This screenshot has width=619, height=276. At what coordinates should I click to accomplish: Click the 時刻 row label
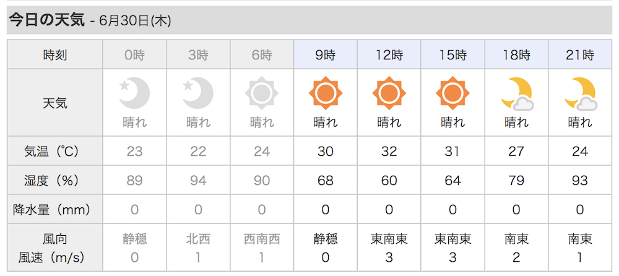pos(55,54)
